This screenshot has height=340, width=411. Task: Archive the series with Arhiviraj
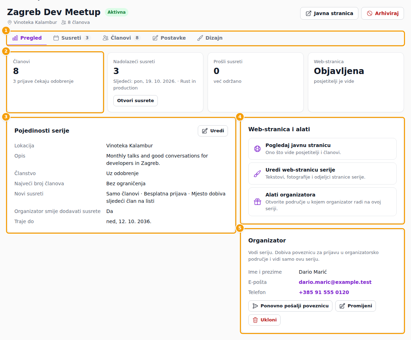pos(383,13)
